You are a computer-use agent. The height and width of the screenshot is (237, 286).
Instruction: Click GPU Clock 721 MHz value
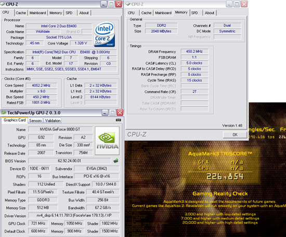pyautogui.click(x=38, y=224)
